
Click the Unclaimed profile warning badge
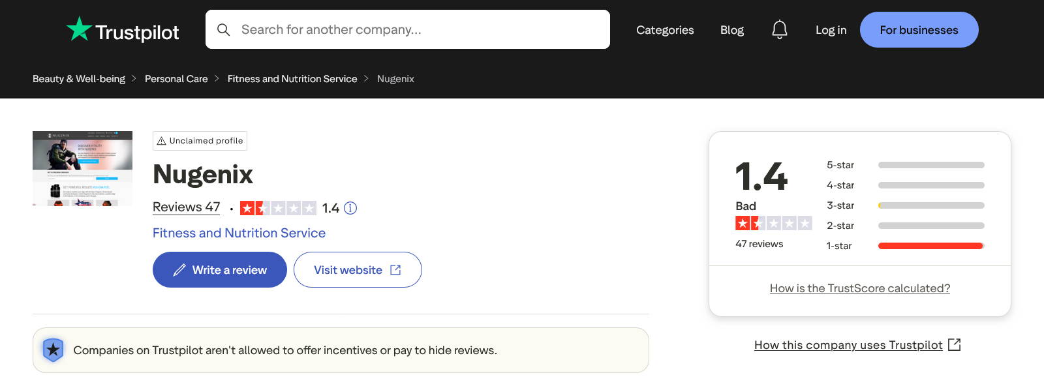[200, 141]
